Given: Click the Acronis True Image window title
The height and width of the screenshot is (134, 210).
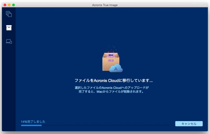Looking at the screenshot, I should 105,5.
